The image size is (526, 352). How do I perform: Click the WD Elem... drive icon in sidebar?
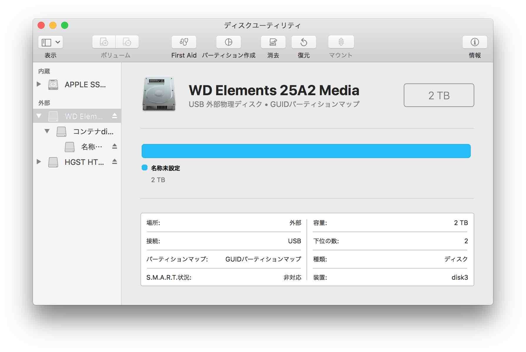pyautogui.click(x=53, y=116)
